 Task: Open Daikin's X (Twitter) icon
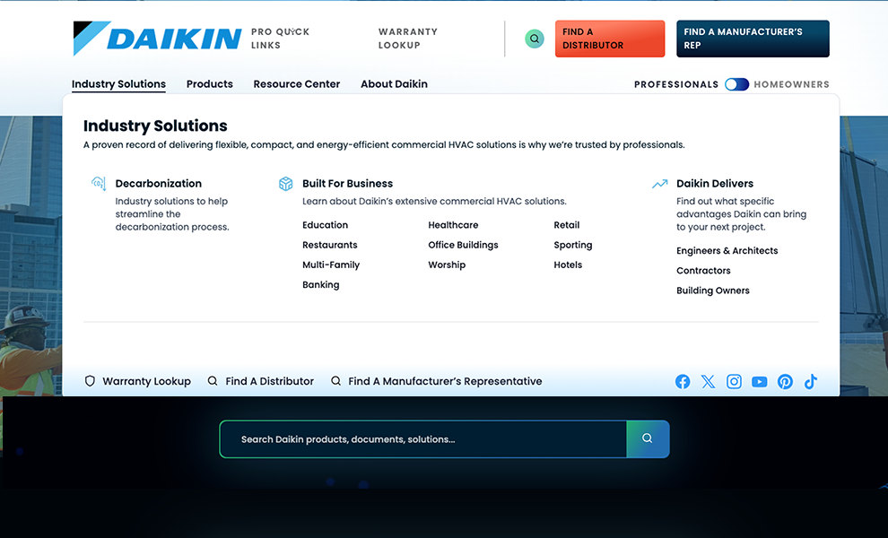[x=709, y=382]
